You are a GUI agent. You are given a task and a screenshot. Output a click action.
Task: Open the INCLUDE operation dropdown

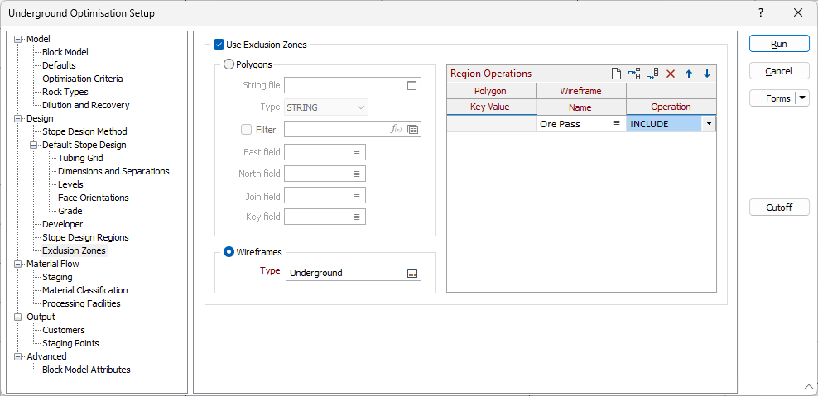pyautogui.click(x=709, y=124)
